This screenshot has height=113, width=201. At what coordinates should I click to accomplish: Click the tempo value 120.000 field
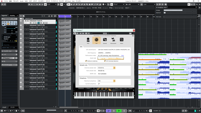[156, 111]
